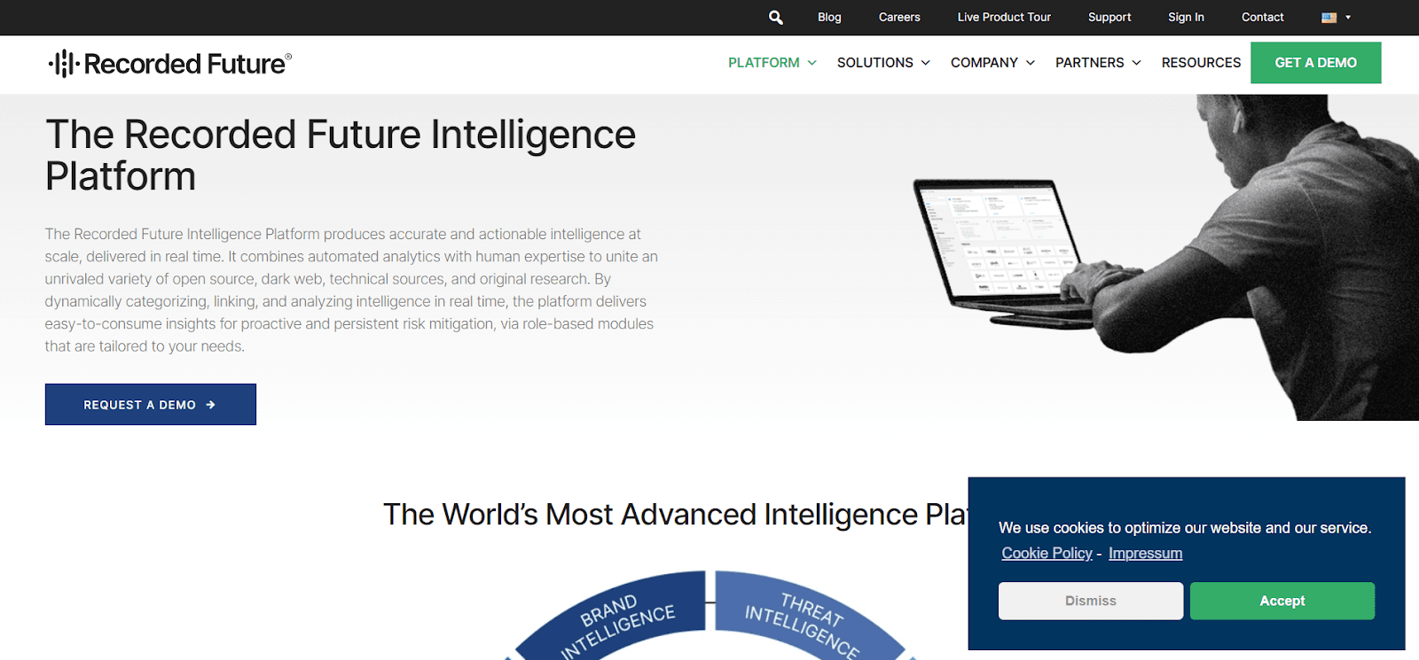Expand the Platform menu chevron
This screenshot has height=660, width=1419.
811,63
